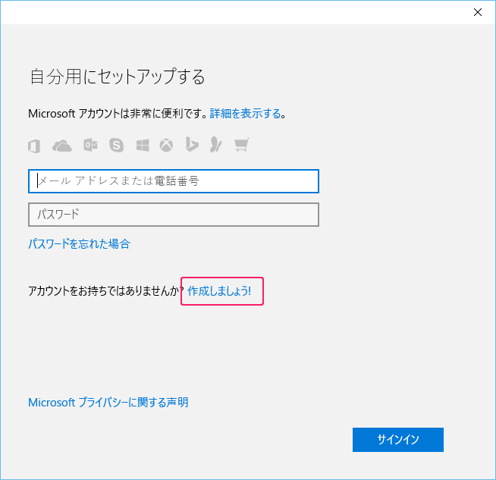Click the OneDrive cloud icon
The image size is (496, 480).
click(x=62, y=146)
